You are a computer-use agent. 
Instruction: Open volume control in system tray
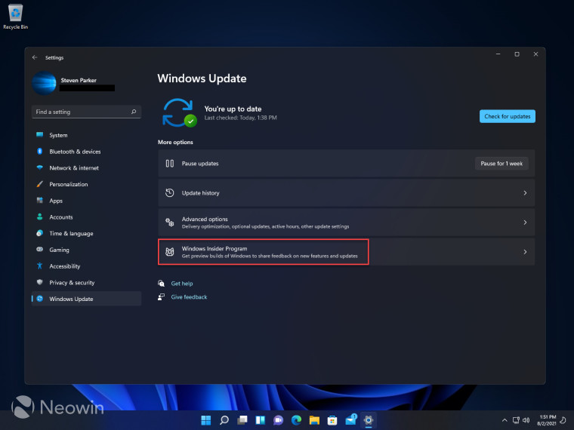526,420
